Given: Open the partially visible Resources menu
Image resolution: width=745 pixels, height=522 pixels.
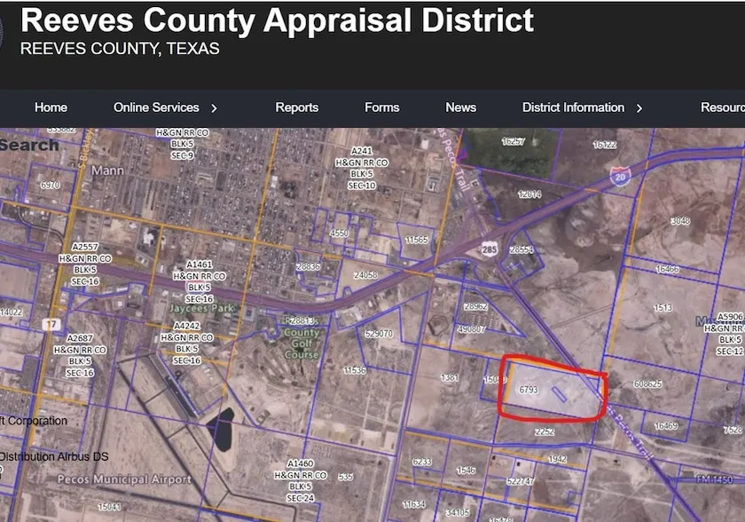Looking at the screenshot, I should pos(722,107).
